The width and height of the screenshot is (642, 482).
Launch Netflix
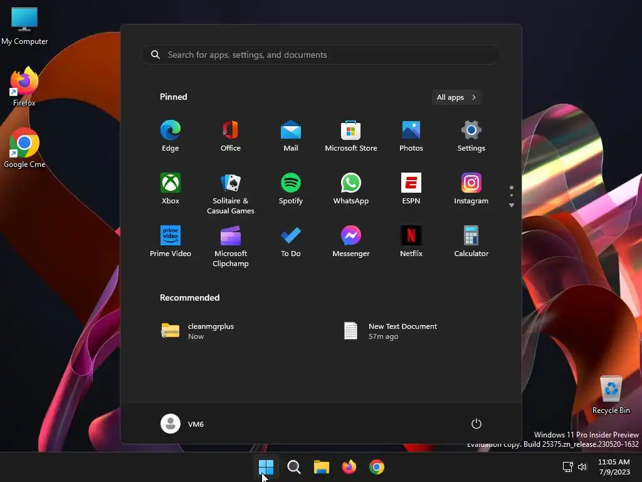pyautogui.click(x=411, y=242)
